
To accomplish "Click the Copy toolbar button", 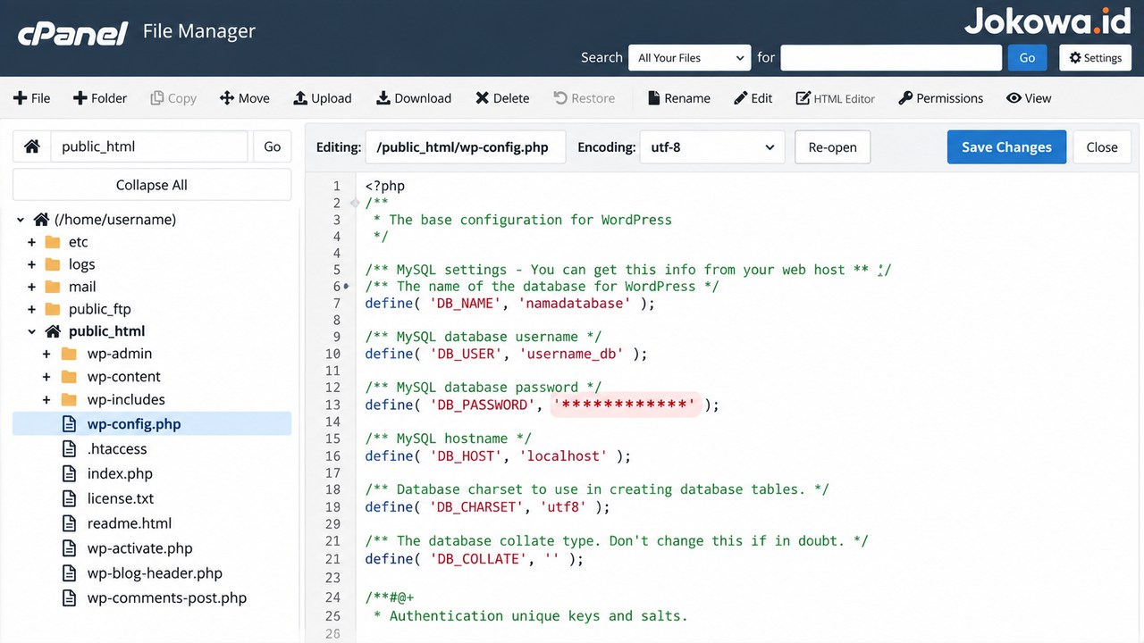I will pyautogui.click(x=173, y=98).
